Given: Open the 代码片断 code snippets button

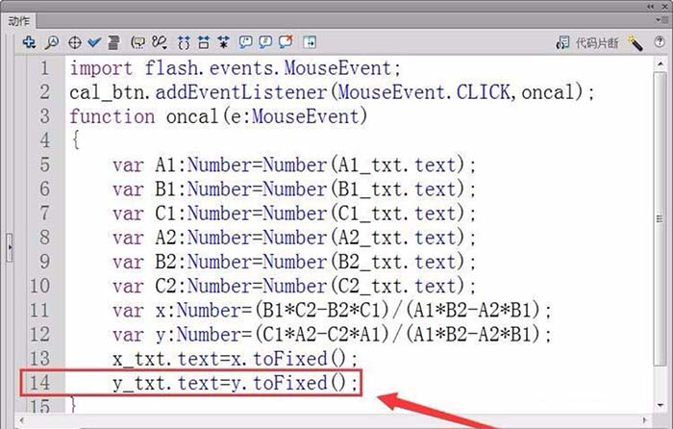Looking at the screenshot, I should 587,42.
